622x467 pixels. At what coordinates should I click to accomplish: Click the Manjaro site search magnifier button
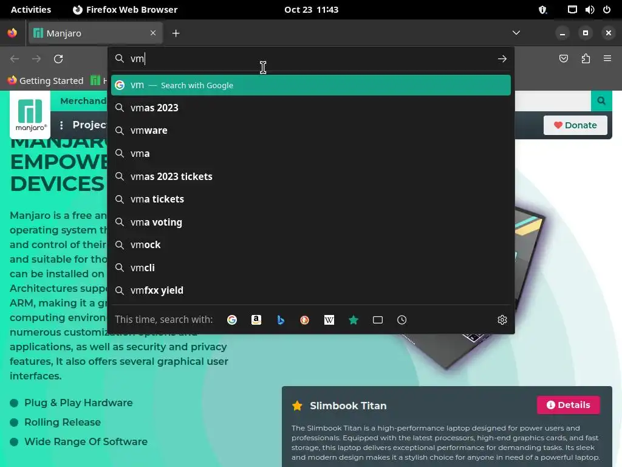click(x=601, y=101)
